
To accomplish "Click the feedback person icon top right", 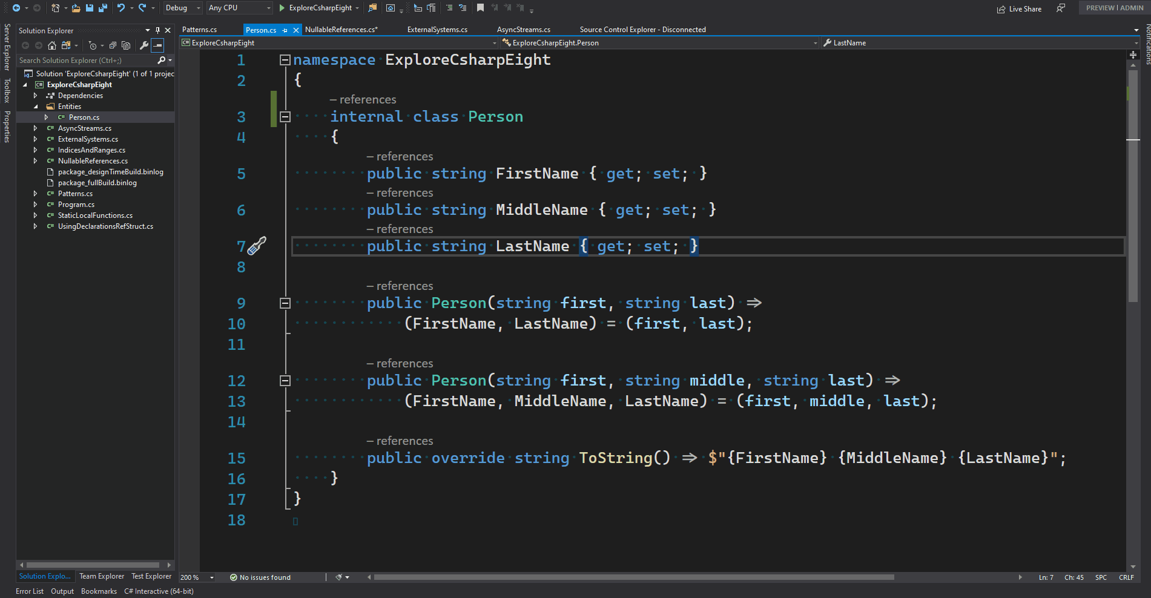I will click(1061, 8).
